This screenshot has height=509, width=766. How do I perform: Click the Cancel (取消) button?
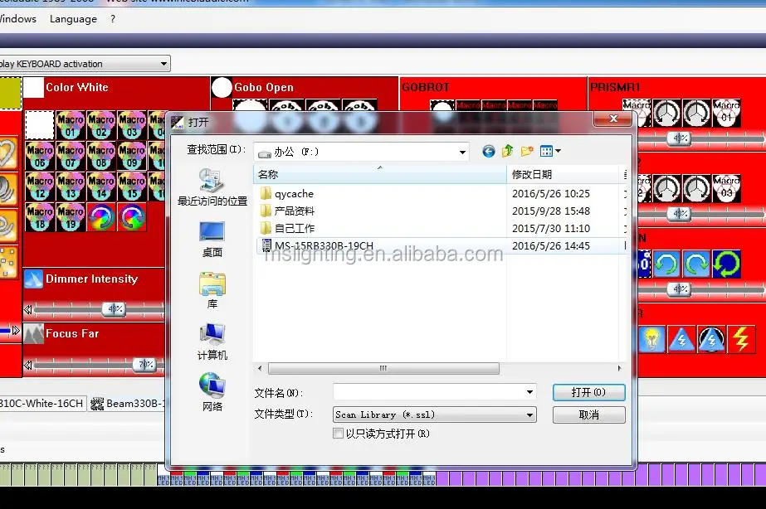[x=588, y=414]
